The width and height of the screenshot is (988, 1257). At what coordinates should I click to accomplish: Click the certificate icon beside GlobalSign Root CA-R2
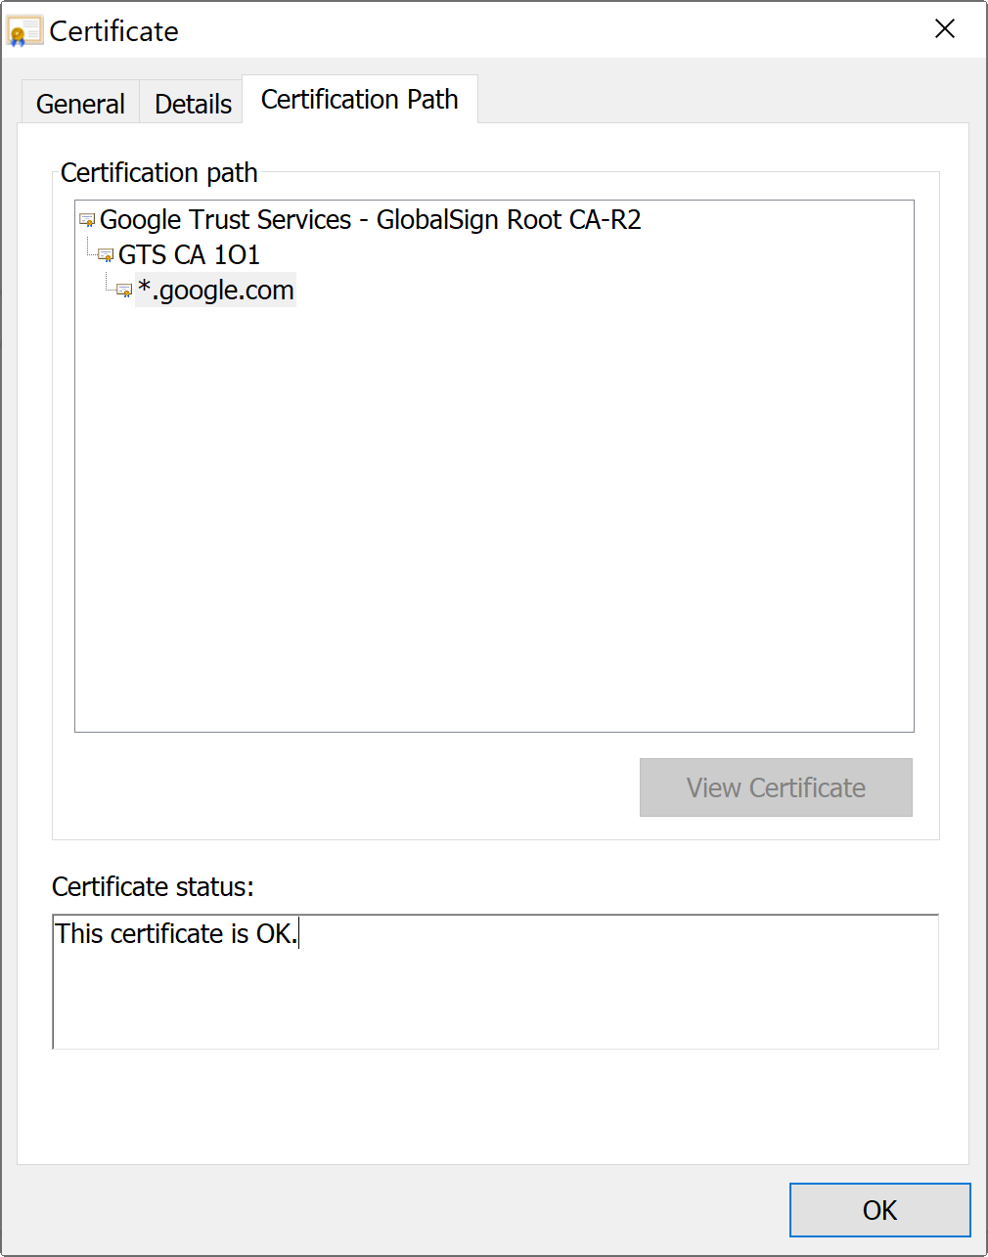point(87,220)
